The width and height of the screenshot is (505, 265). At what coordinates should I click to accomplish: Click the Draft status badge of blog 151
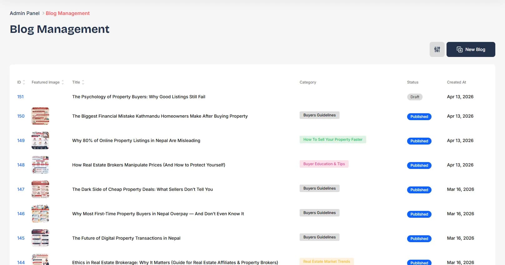(415, 97)
